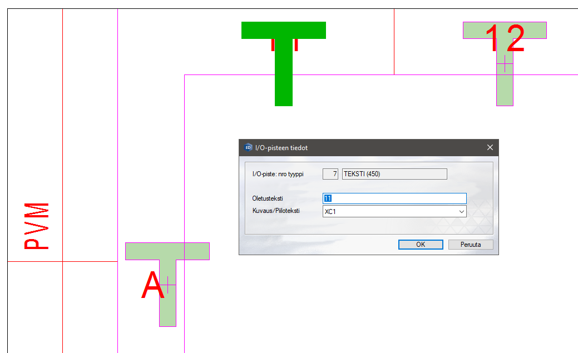Image resolution: width=578 pixels, height=353 pixels.
Task: Click the I/O-pisteen tiedot title text
Action: (281, 148)
